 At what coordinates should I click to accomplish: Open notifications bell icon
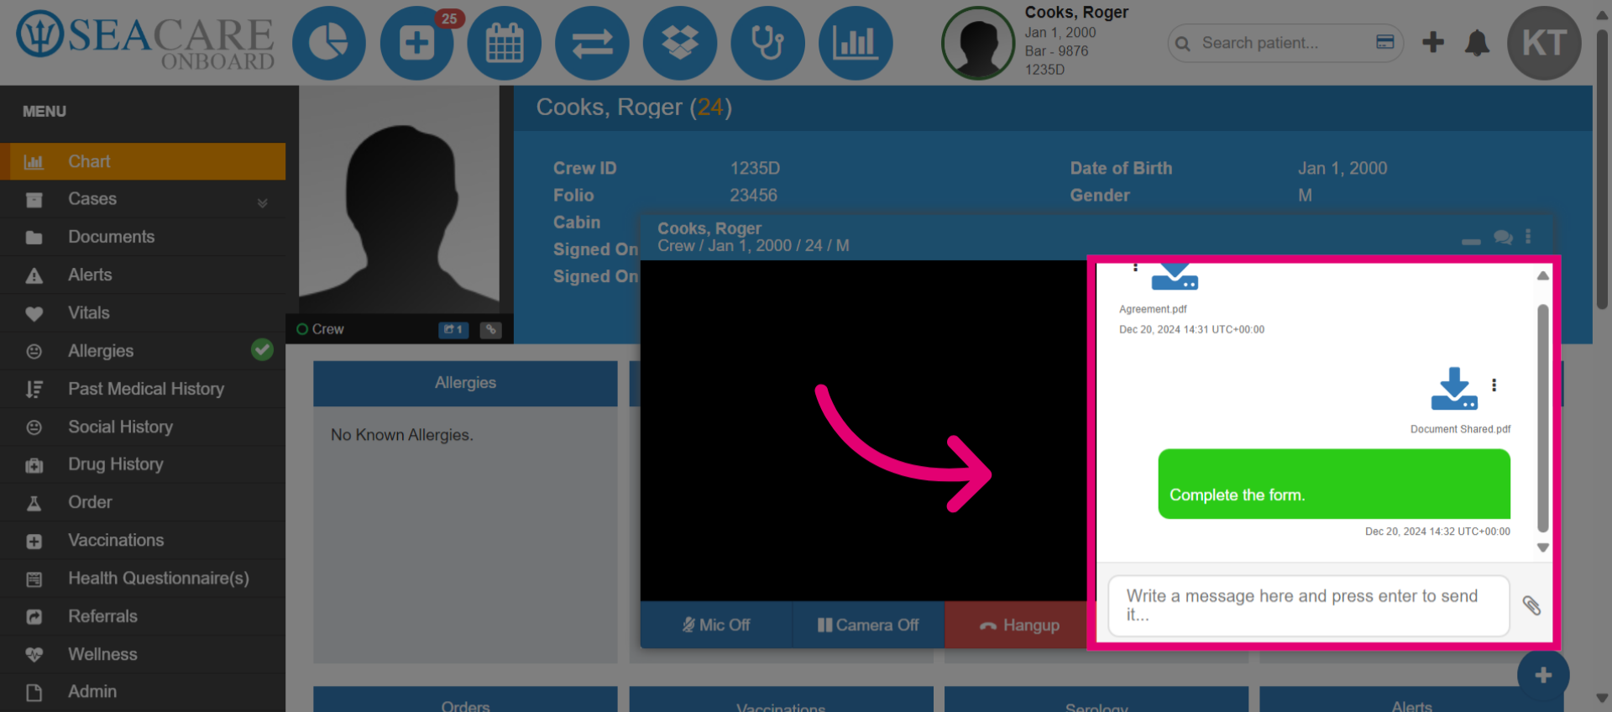pyautogui.click(x=1477, y=43)
